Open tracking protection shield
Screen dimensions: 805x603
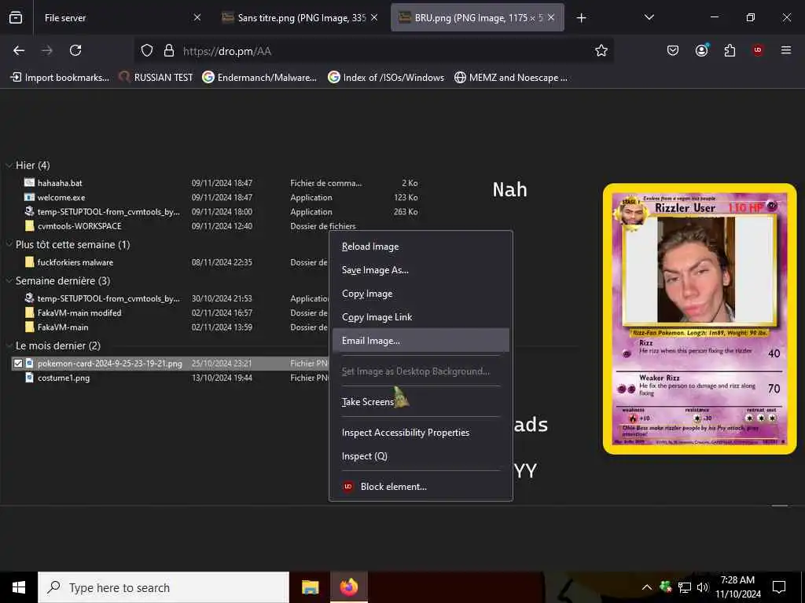click(147, 51)
